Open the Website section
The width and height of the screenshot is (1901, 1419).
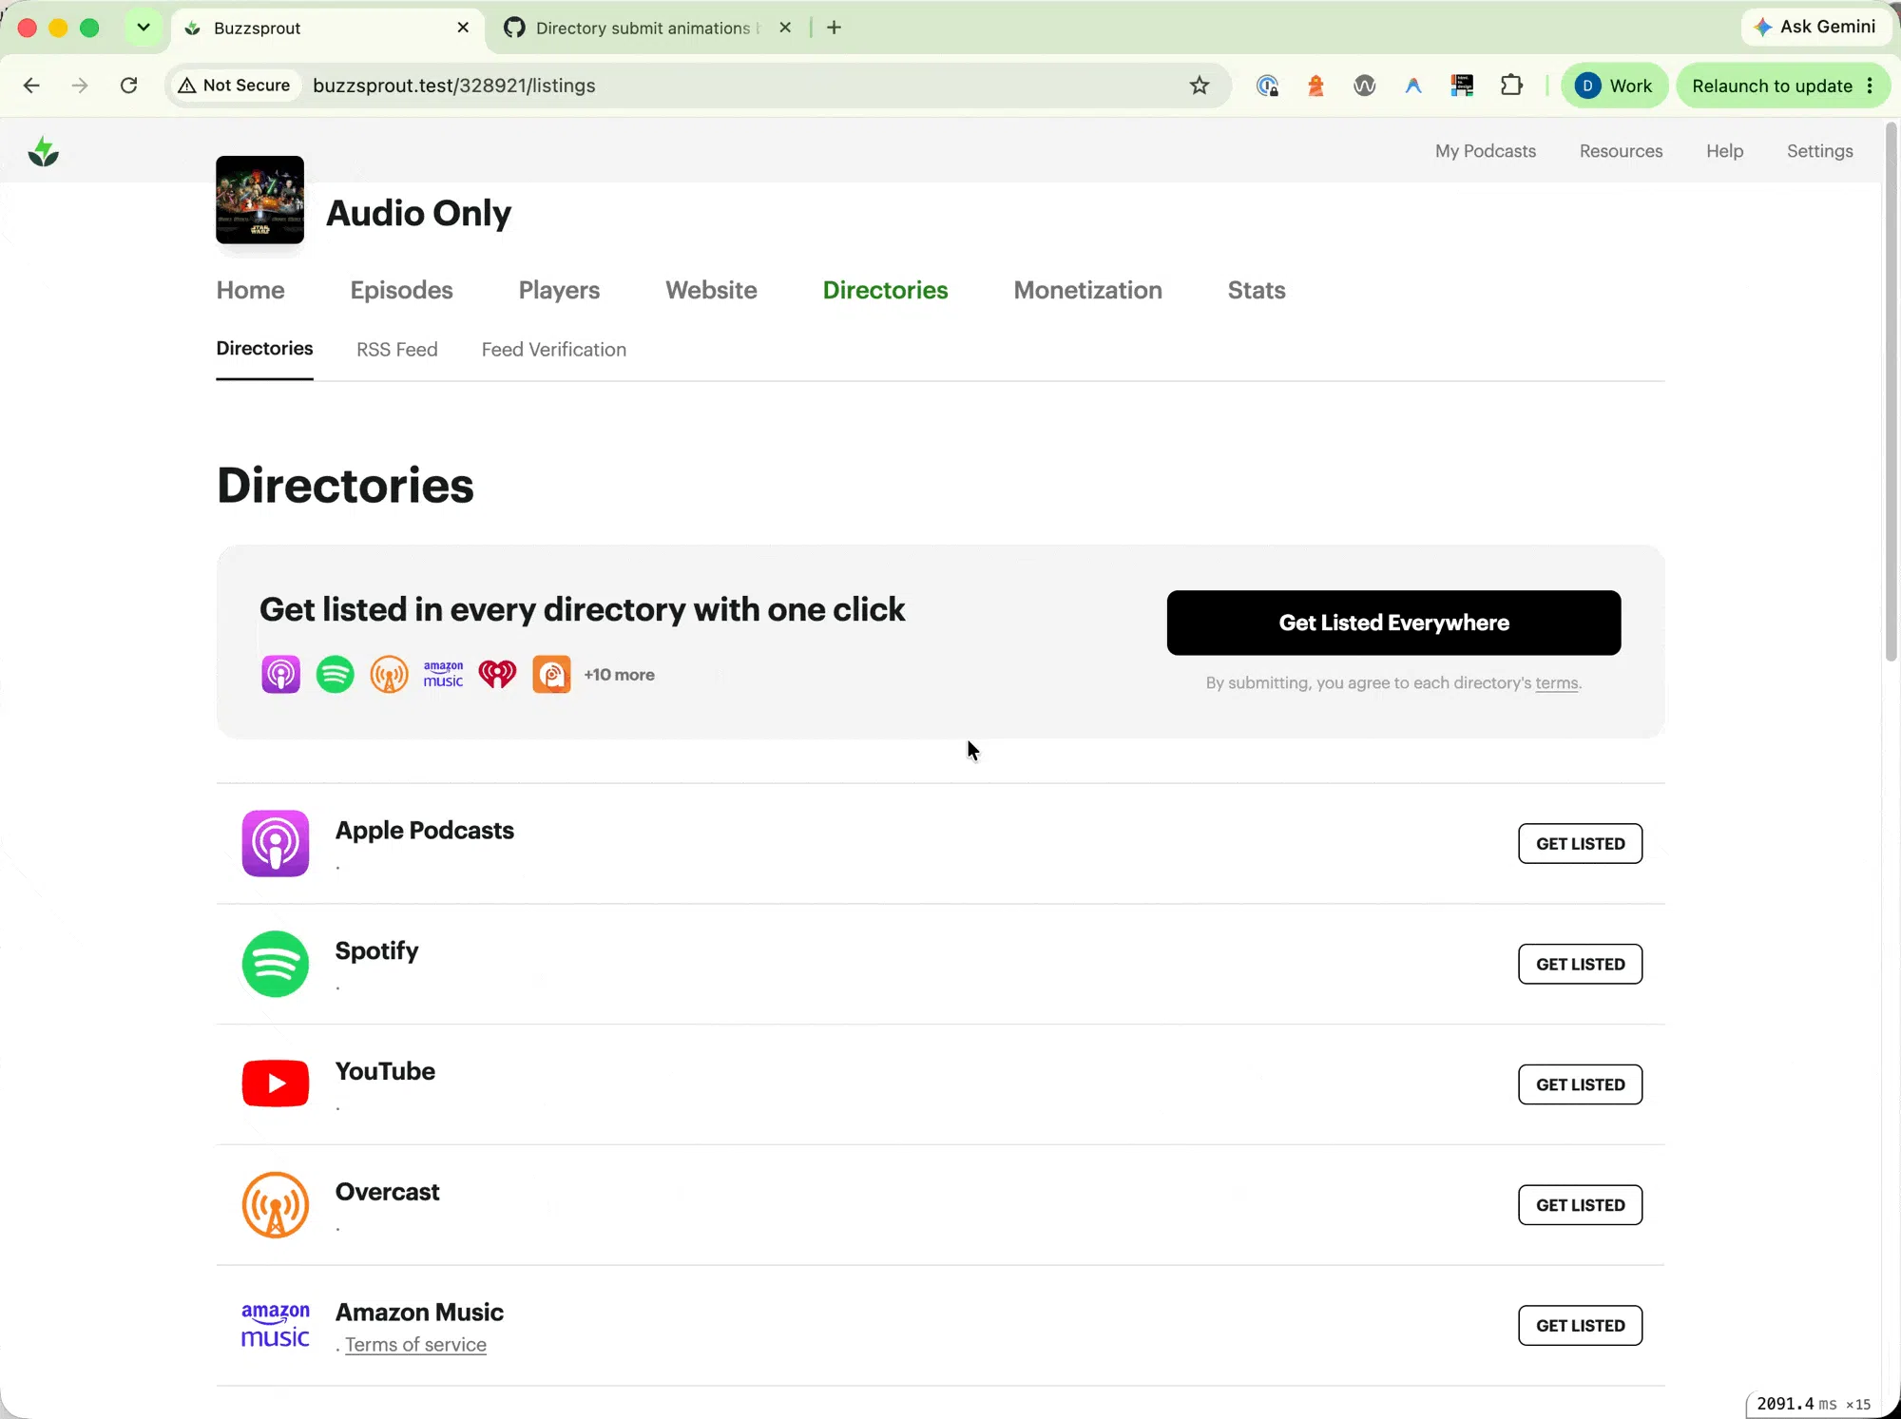point(711,290)
